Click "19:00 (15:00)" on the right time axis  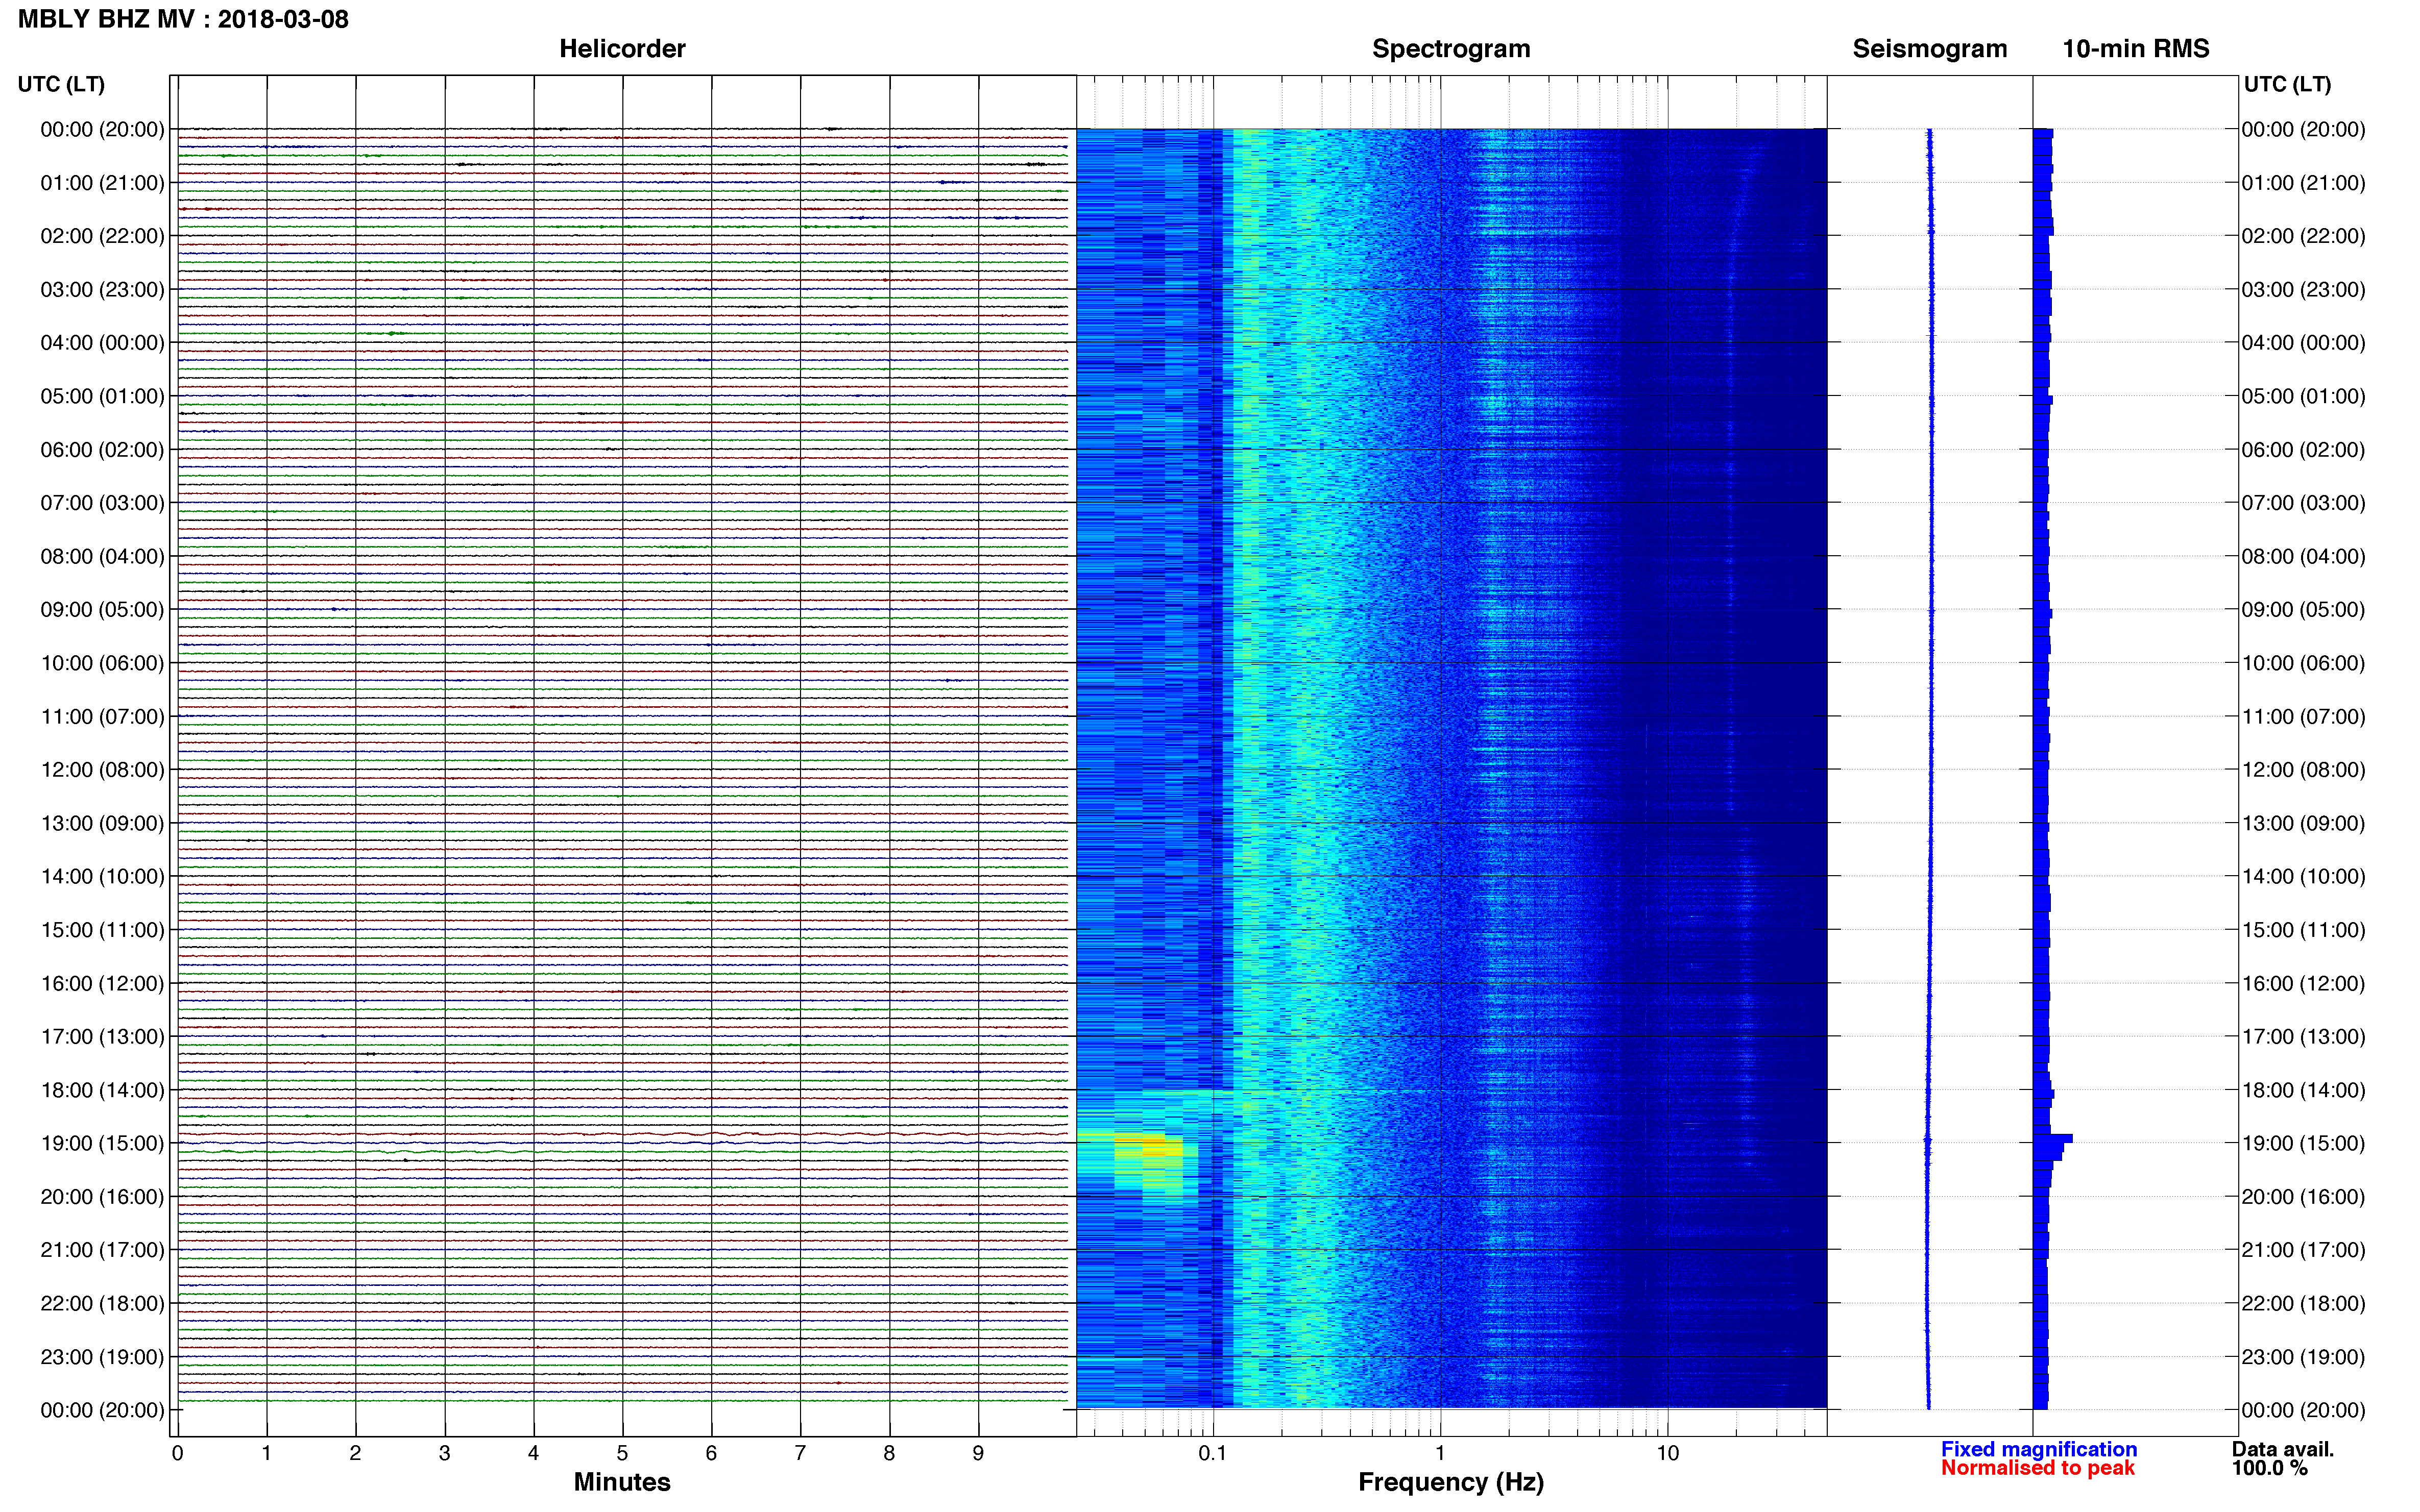tap(2303, 1143)
